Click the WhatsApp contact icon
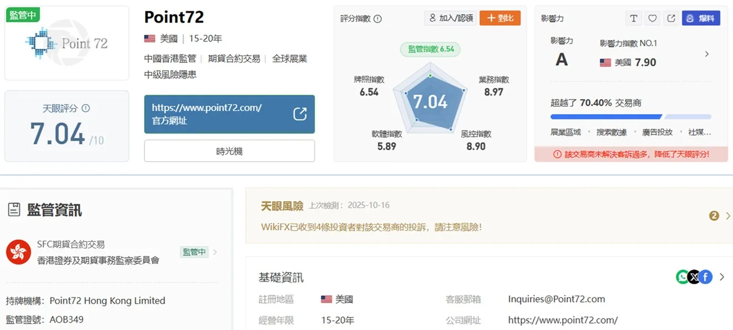This screenshot has height=330, width=733. [x=683, y=277]
